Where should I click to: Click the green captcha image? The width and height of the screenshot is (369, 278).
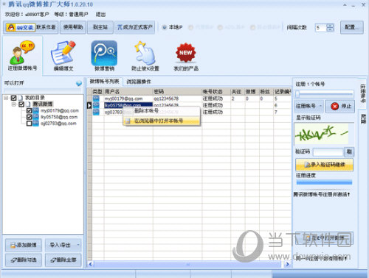pos(322,134)
